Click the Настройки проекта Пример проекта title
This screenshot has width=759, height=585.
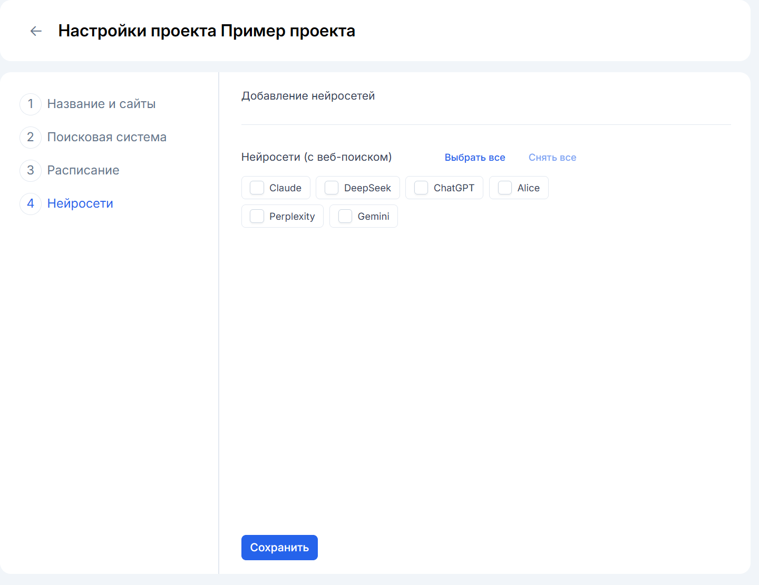click(x=207, y=31)
